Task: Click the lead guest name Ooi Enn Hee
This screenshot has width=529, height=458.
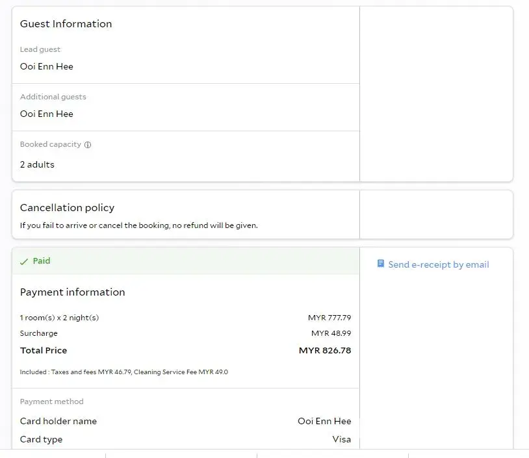Action: 47,66
